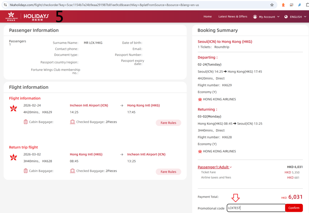Click the Hong Kong Airlines Holidays logo
This screenshot has height=213, width=309.
(x=27, y=17)
